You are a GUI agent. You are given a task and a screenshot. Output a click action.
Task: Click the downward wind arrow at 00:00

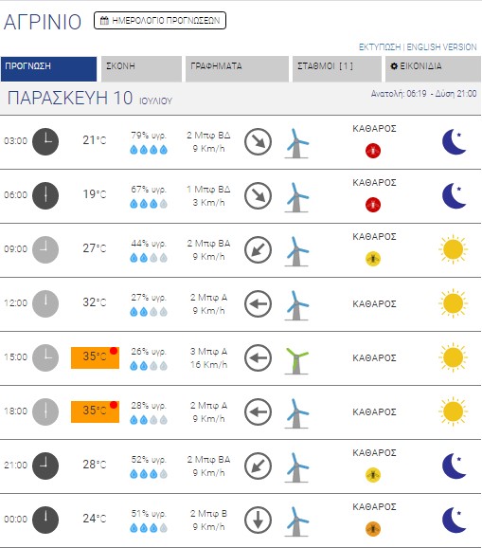258,521
